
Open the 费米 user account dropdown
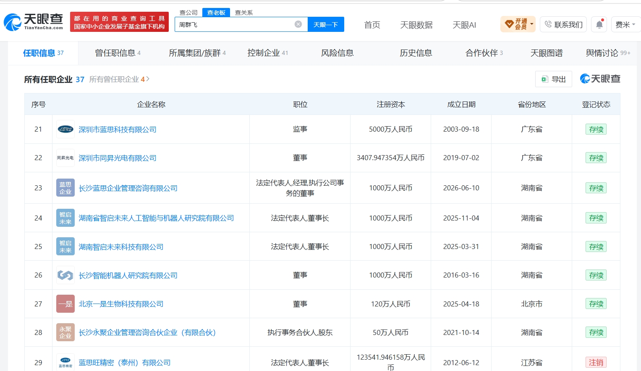coord(625,25)
